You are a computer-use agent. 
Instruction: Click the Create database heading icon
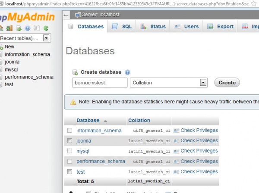(x=75, y=72)
